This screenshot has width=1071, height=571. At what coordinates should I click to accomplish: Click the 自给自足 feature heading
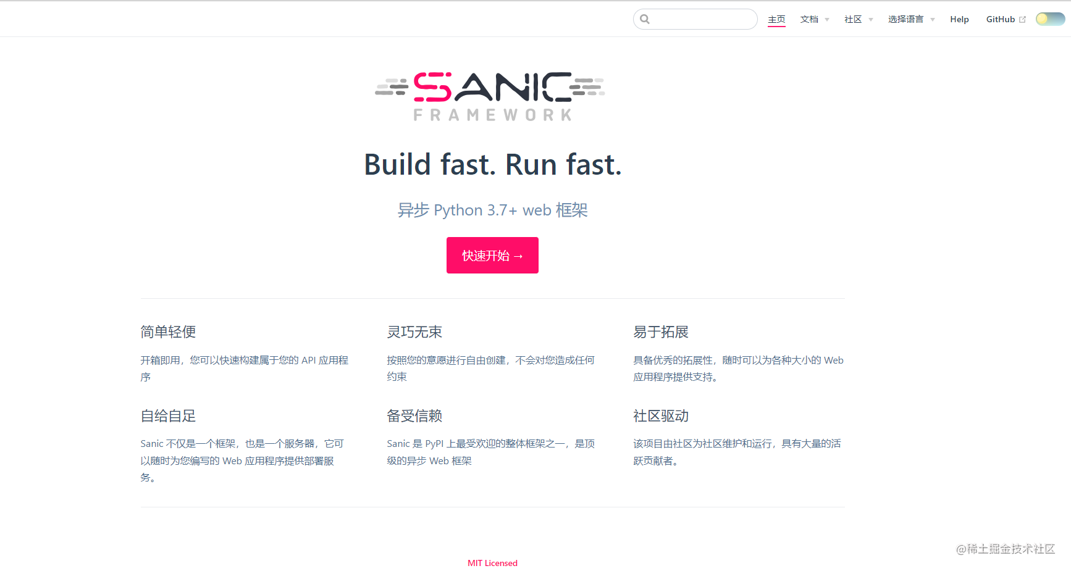coord(168,416)
